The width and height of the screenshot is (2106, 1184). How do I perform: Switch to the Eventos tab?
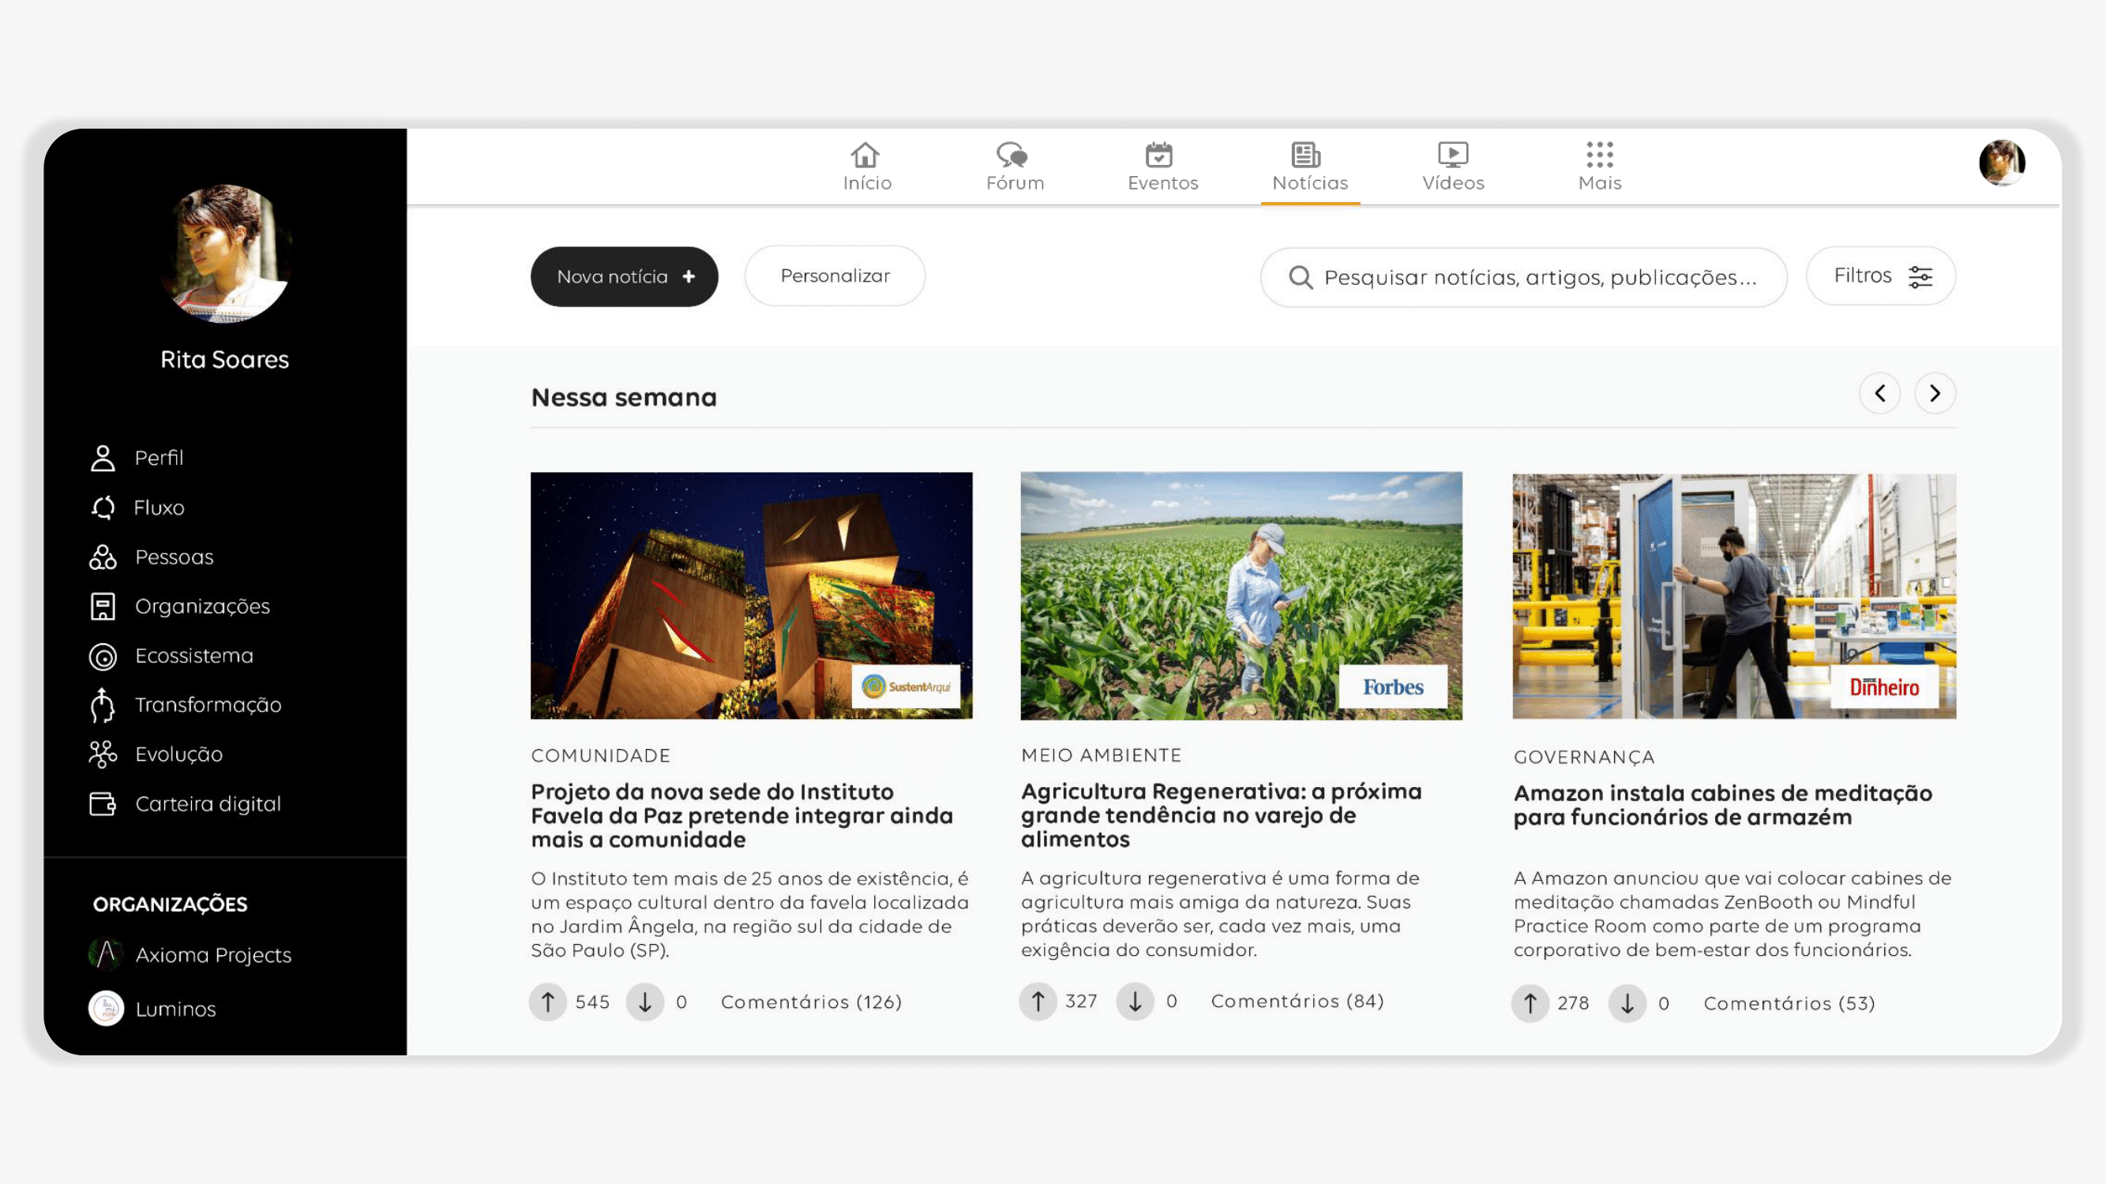[x=1162, y=167]
